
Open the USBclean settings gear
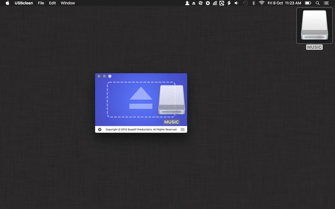[100, 130]
